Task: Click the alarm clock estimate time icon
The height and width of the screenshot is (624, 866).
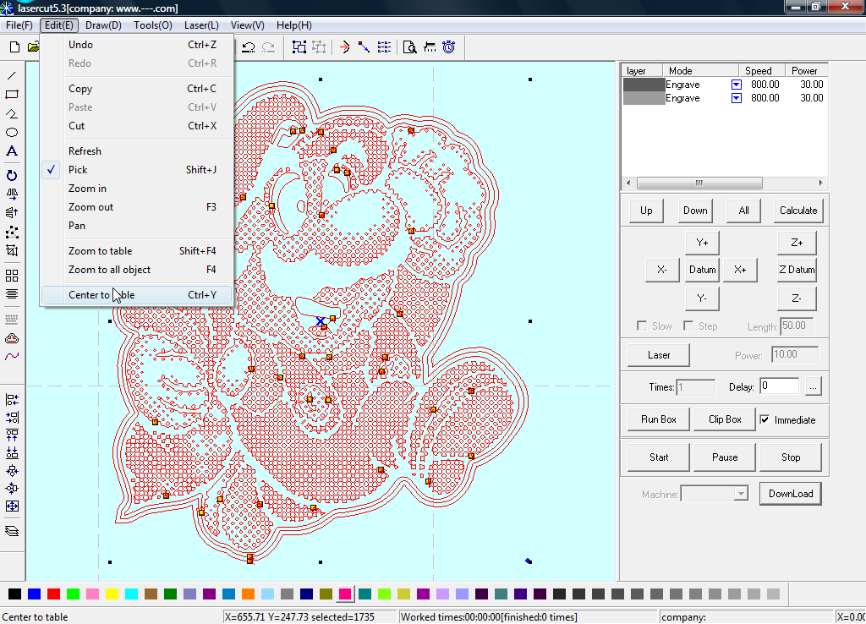Action: [449, 47]
